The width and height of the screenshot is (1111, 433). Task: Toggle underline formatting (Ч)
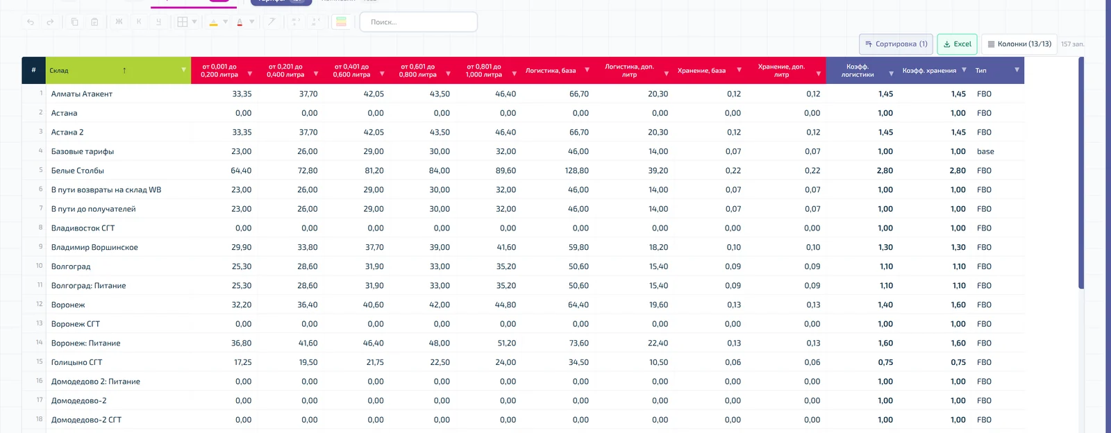tap(158, 22)
